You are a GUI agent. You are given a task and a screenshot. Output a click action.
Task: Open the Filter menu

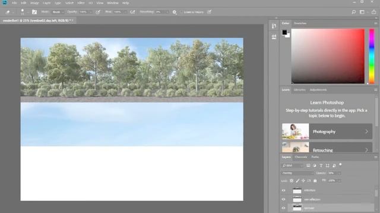(81, 3)
